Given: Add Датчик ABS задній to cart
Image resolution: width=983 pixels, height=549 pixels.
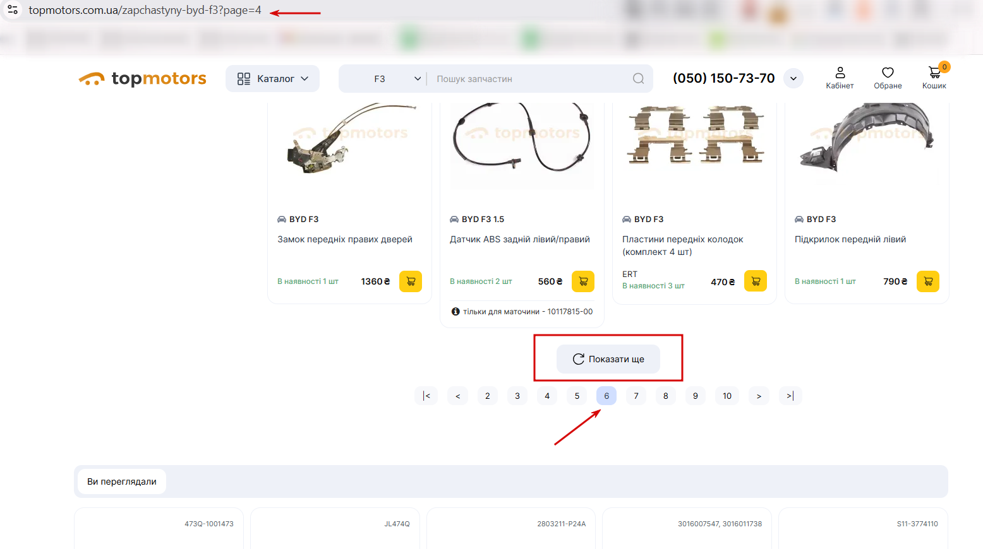Looking at the screenshot, I should pos(583,281).
